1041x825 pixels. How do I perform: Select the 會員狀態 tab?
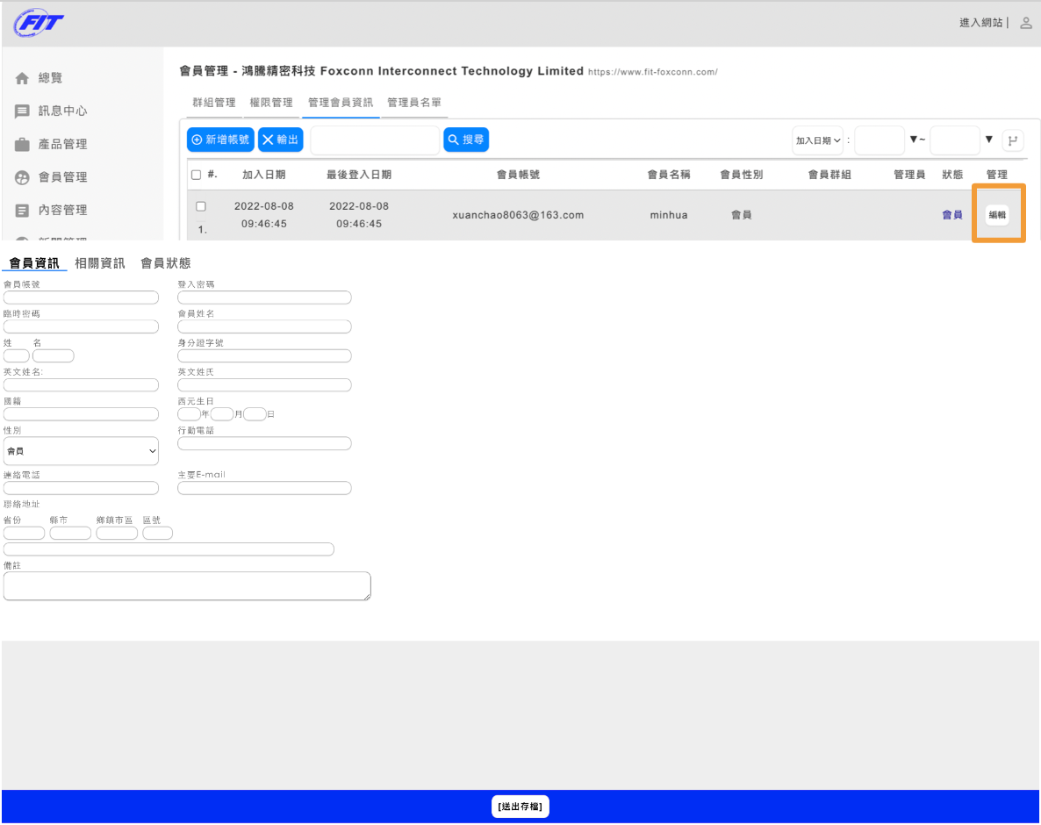[x=165, y=263]
